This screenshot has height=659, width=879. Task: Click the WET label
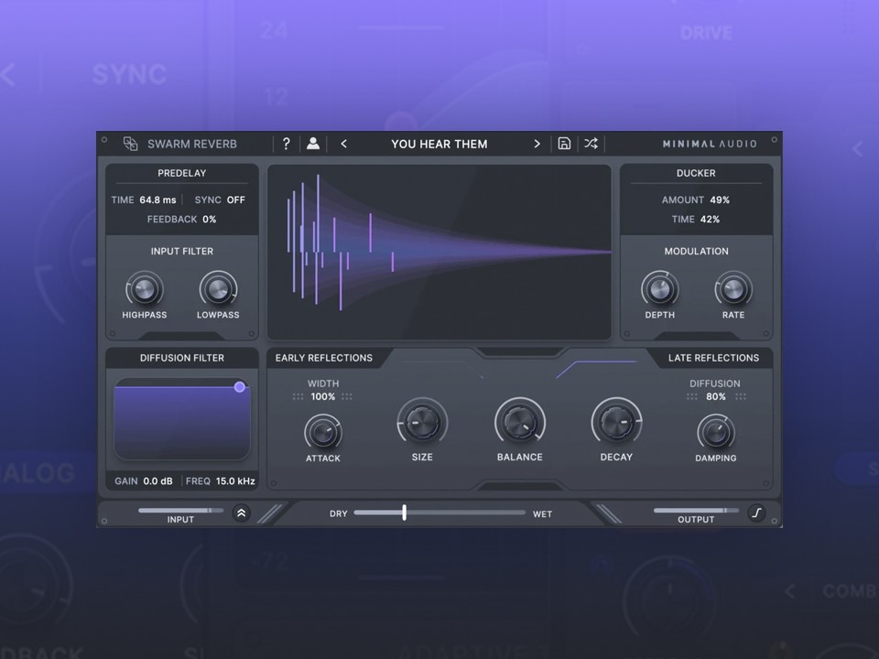[542, 513]
